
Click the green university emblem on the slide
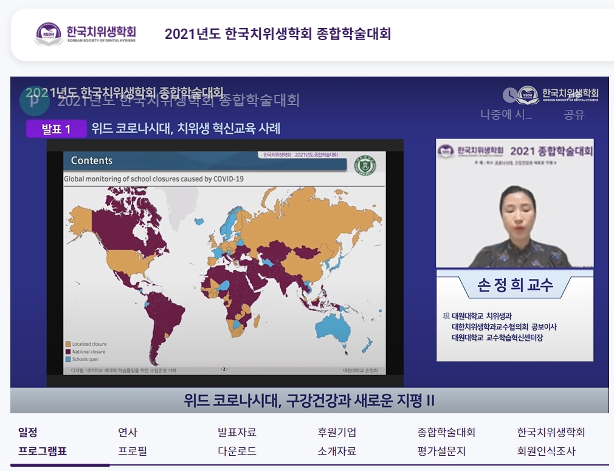click(x=365, y=165)
